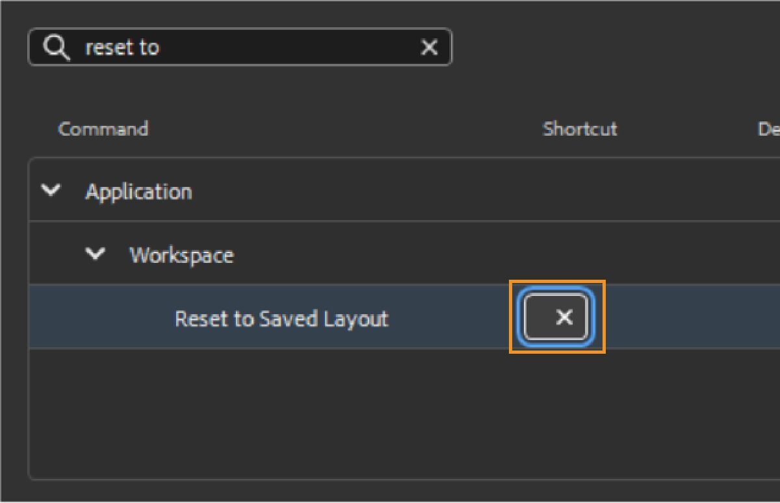Click the indent space left of Reset to Saved Layout

pos(97,317)
